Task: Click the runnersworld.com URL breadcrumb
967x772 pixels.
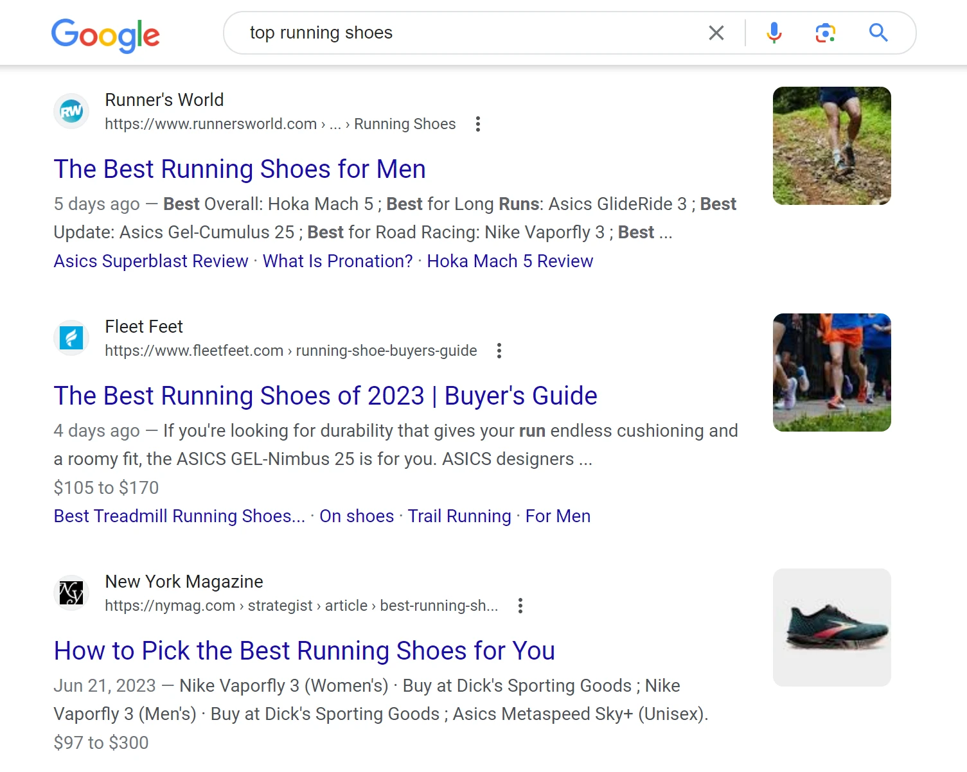Action: tap(280, 124)
